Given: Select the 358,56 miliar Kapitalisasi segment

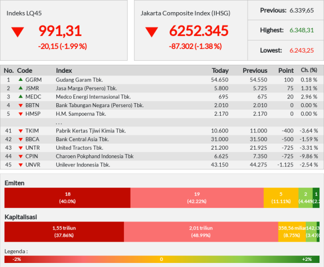Looking at the screenshot, I should click(x=292, y=232).
